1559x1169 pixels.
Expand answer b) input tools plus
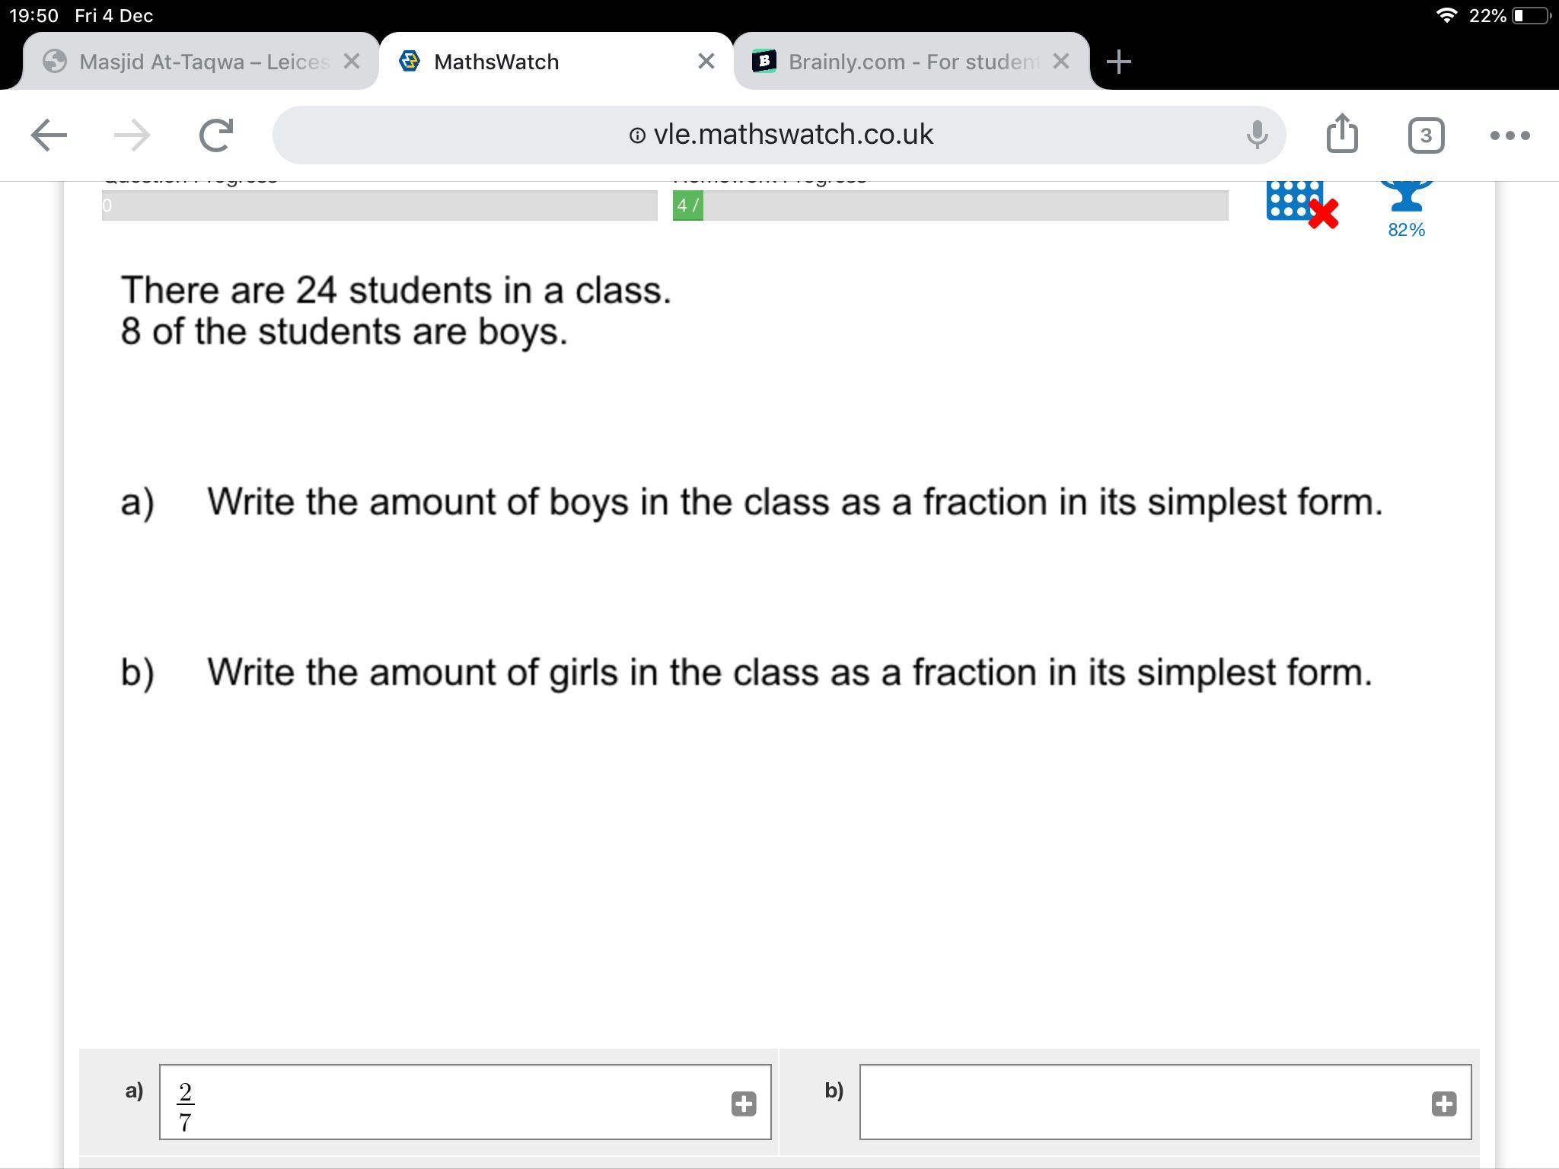click(1443, 1104)
